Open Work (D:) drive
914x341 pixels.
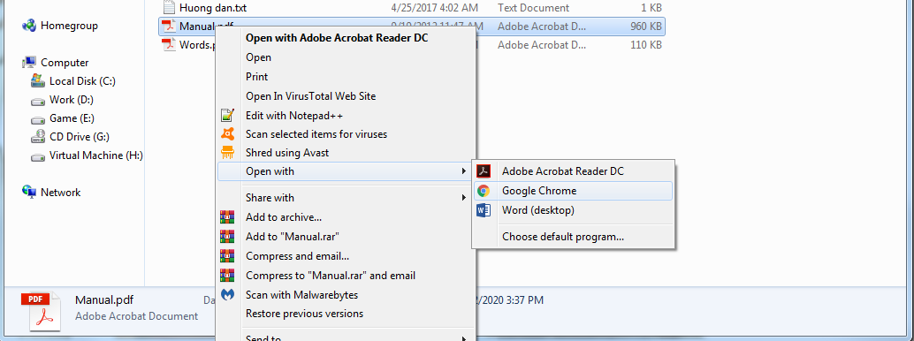click(x=72, y=100)
